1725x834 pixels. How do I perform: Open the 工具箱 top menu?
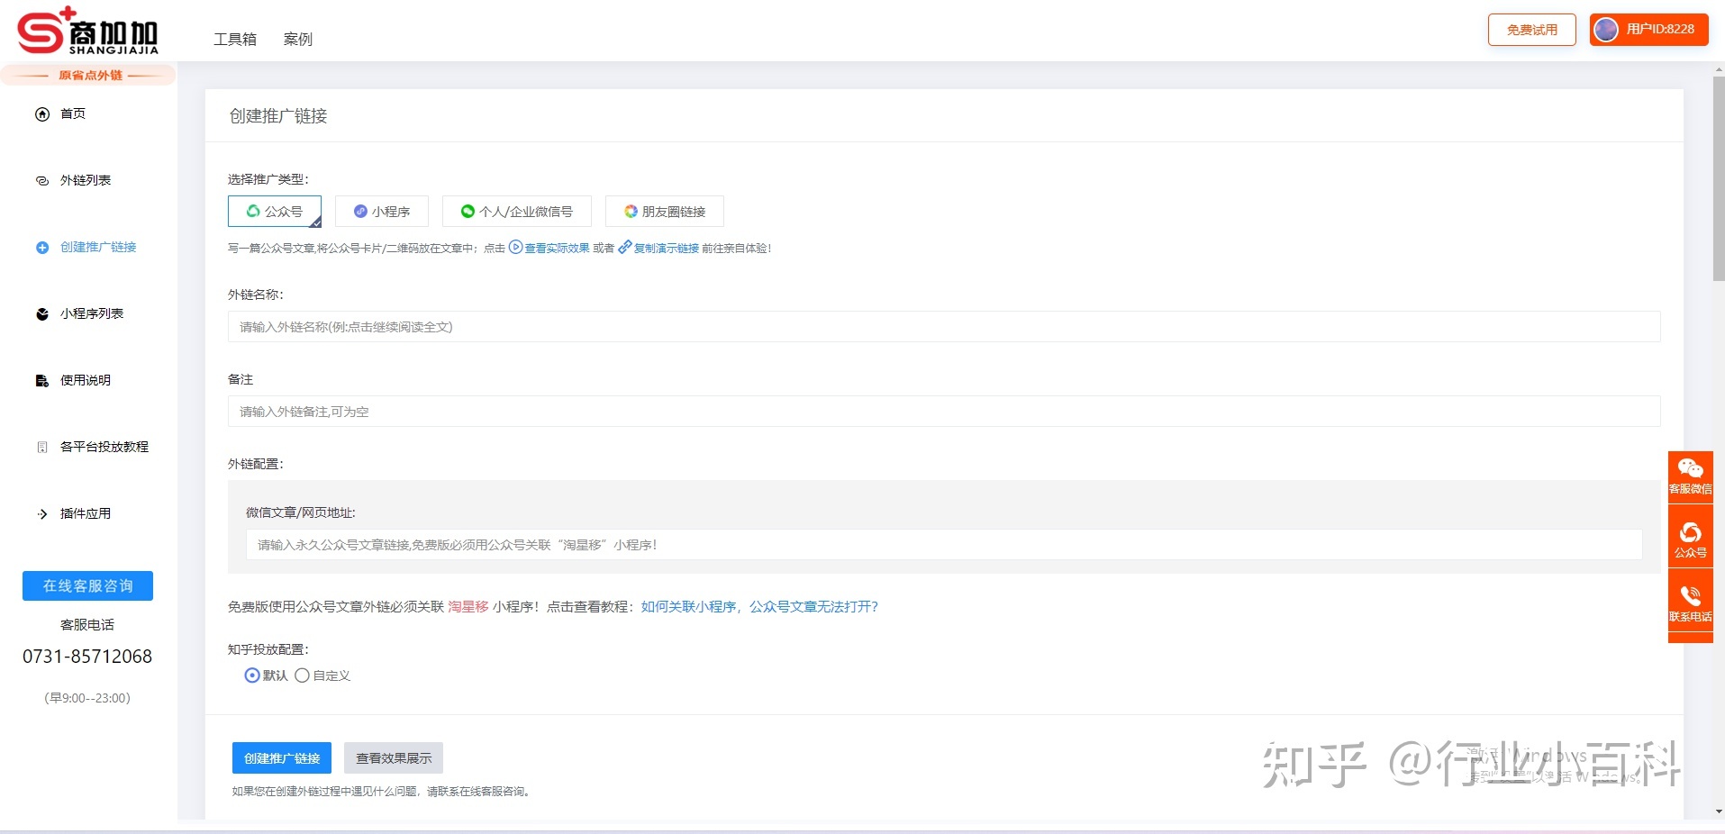tap(235, 39)
